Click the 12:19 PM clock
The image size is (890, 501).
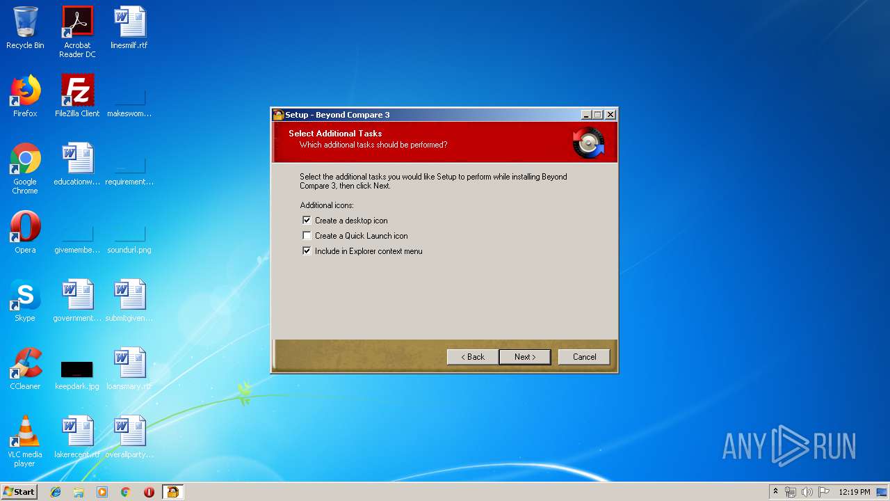coord(855,492)
